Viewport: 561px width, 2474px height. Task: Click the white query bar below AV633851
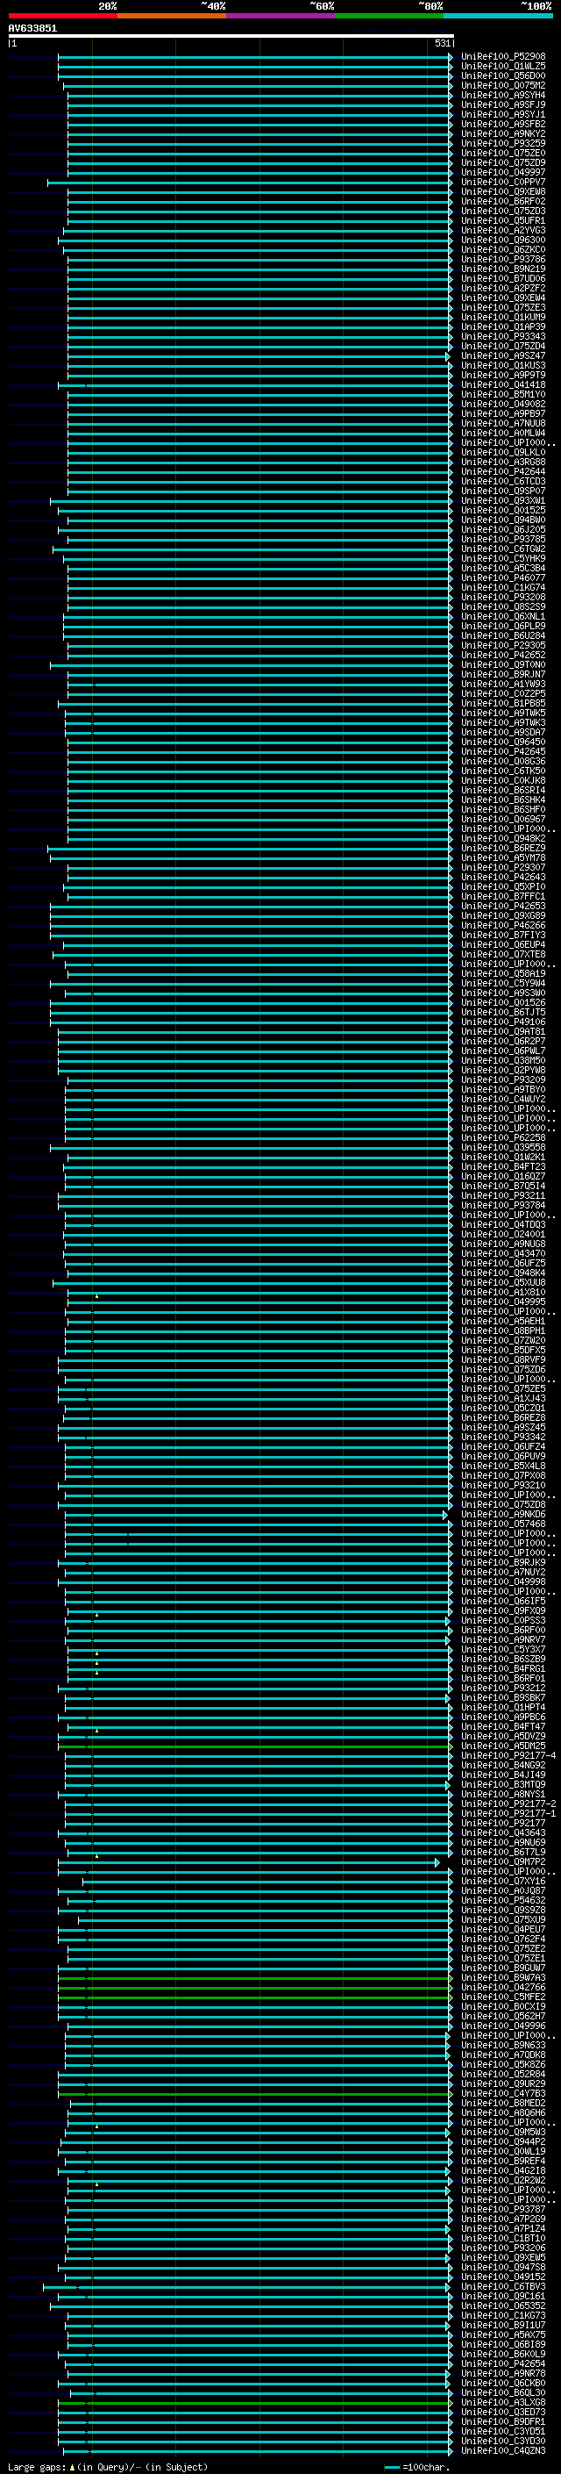[x=231, y=35]
